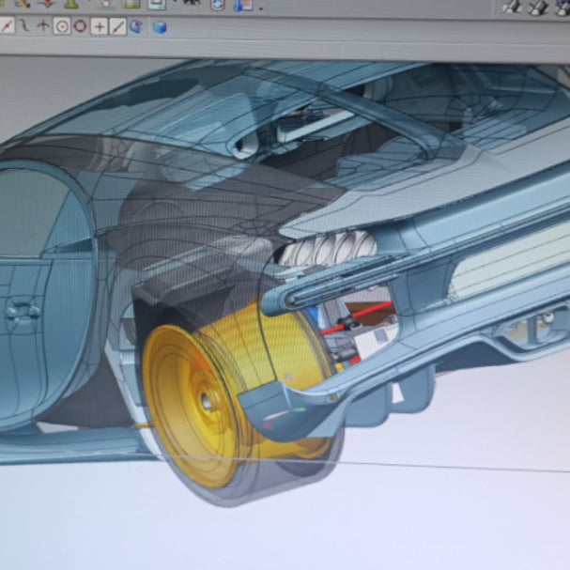This screenshot has width=570, height=570.
Task: Click the first 3D block icon at top right
Action: 513,8
